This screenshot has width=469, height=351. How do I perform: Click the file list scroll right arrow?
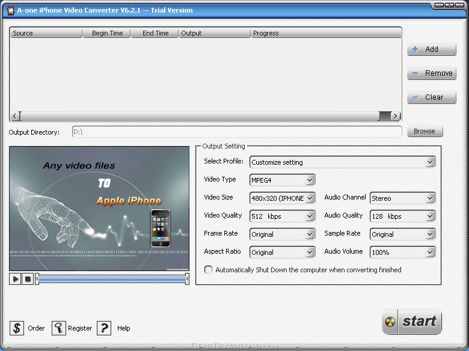click(396, 116)
